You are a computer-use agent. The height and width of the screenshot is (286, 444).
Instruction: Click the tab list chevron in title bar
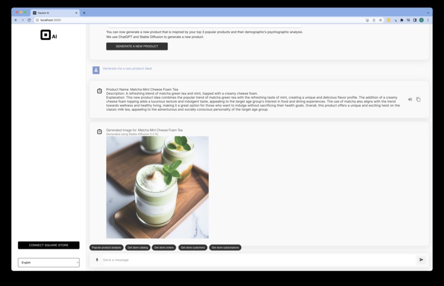click(428, 13)
